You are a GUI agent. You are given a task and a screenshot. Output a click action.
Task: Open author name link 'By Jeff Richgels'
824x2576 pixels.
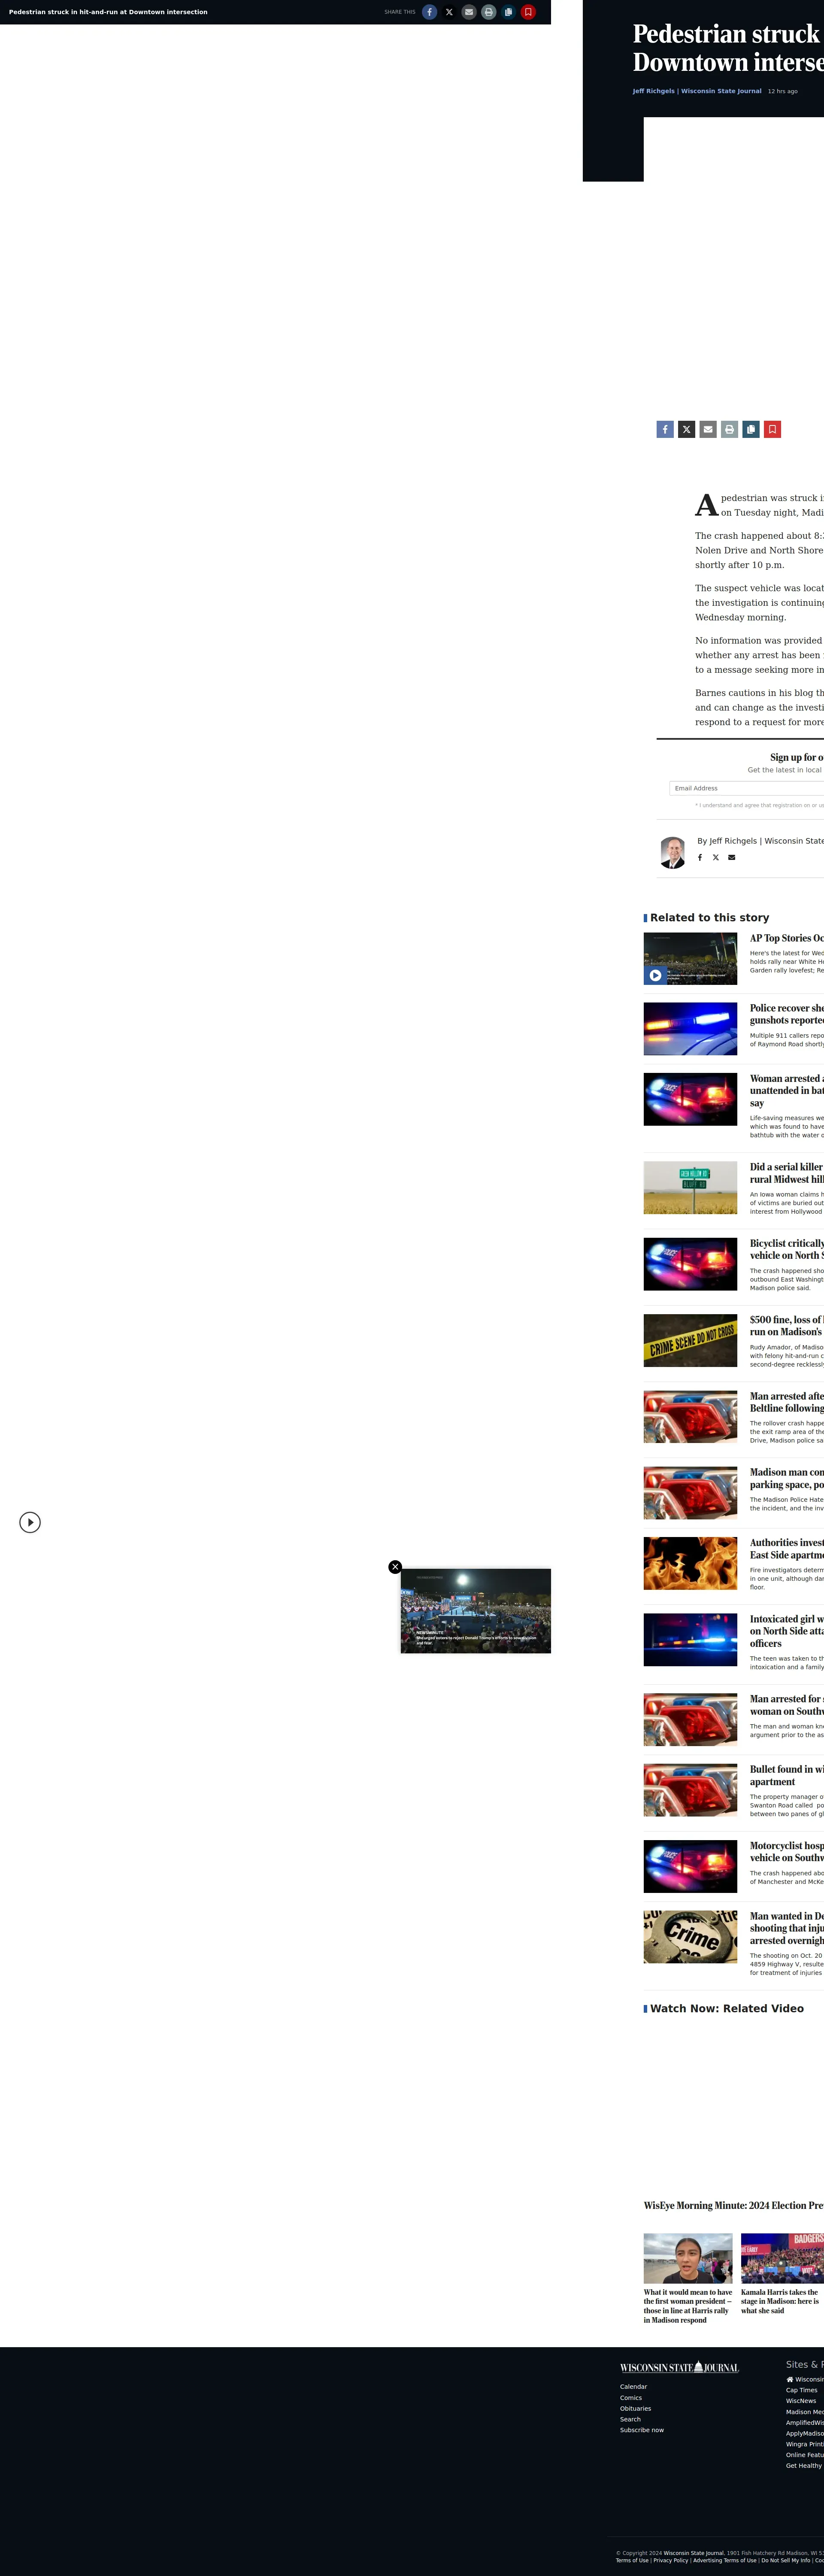point(760,841)
